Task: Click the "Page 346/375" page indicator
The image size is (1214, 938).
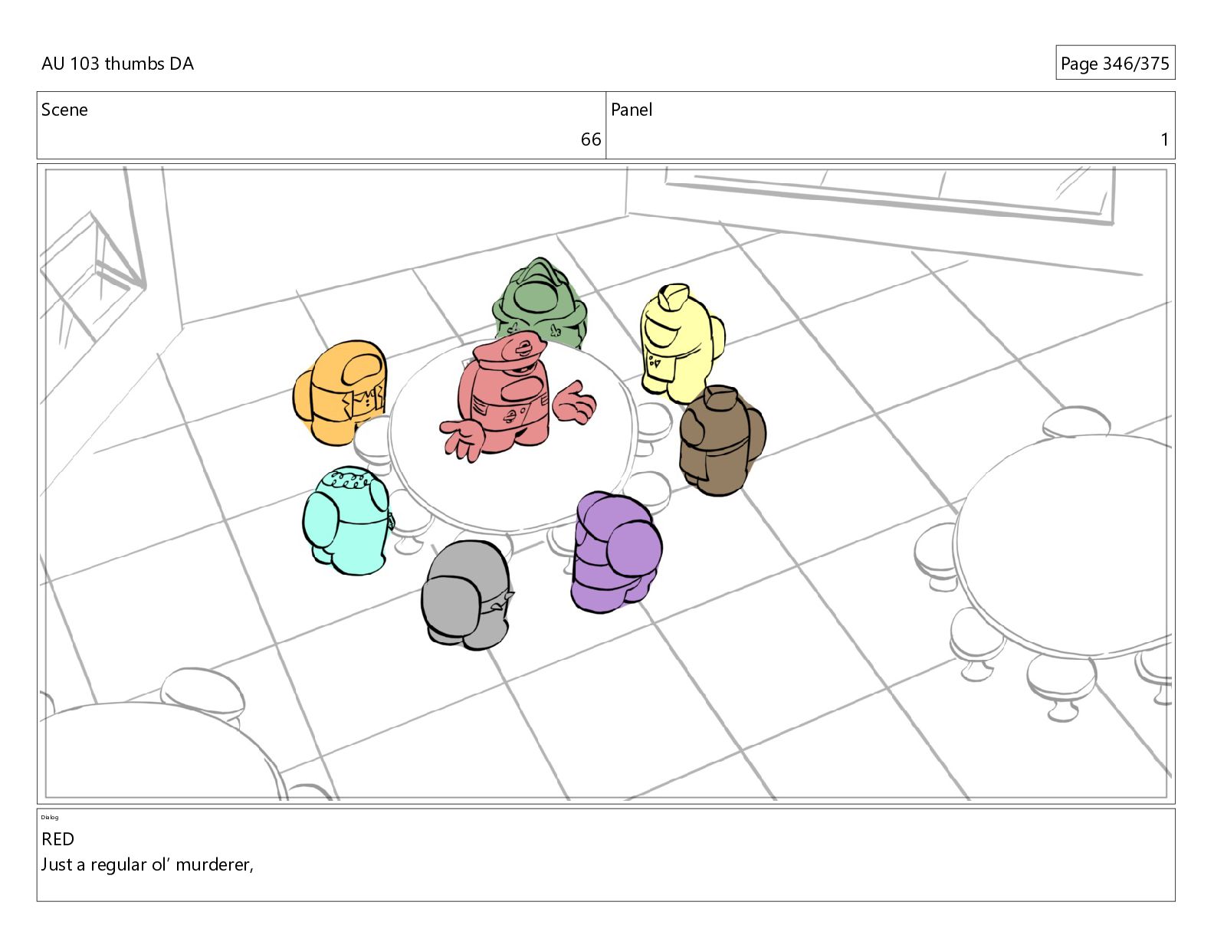Action: (x=1115, y=64)
